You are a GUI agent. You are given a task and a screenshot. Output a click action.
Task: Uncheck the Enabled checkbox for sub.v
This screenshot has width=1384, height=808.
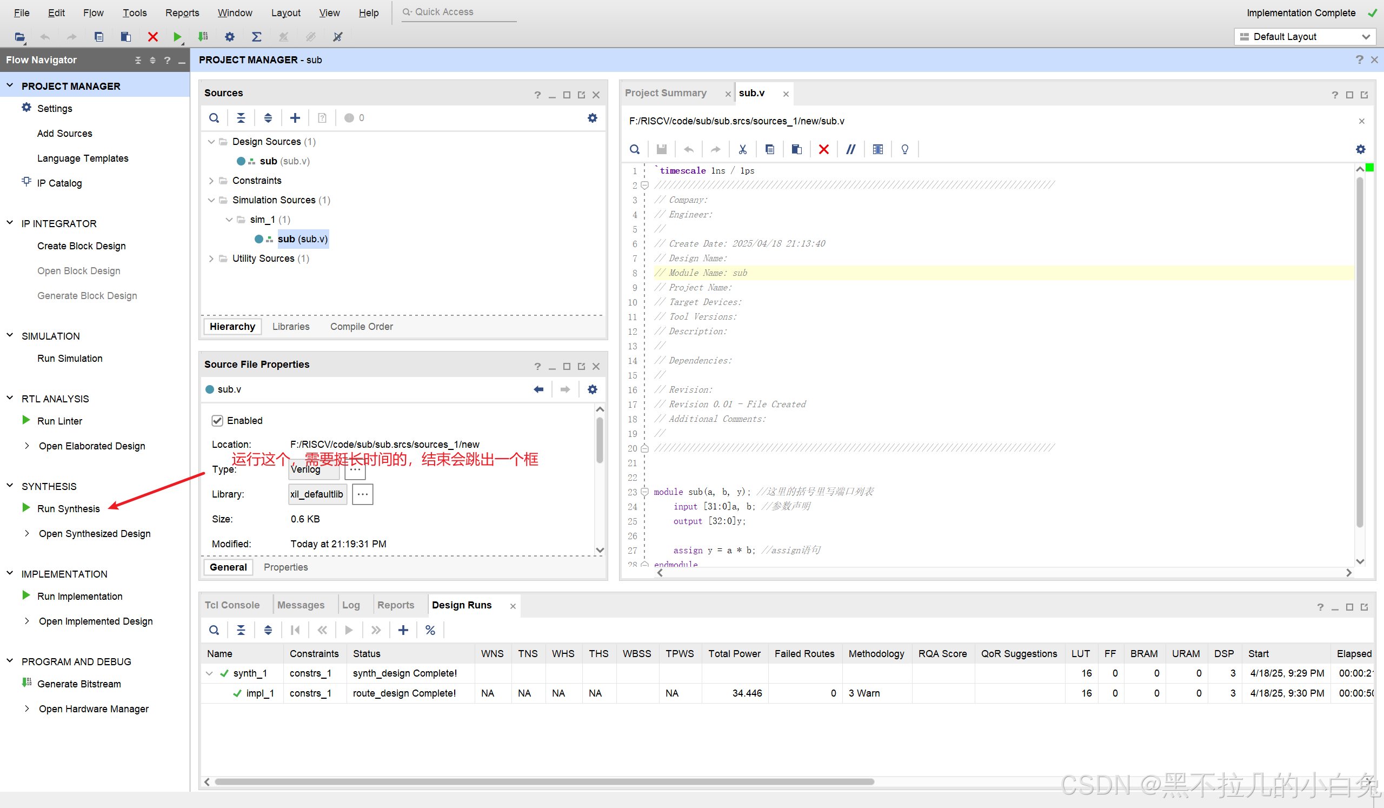click(217, 421)
